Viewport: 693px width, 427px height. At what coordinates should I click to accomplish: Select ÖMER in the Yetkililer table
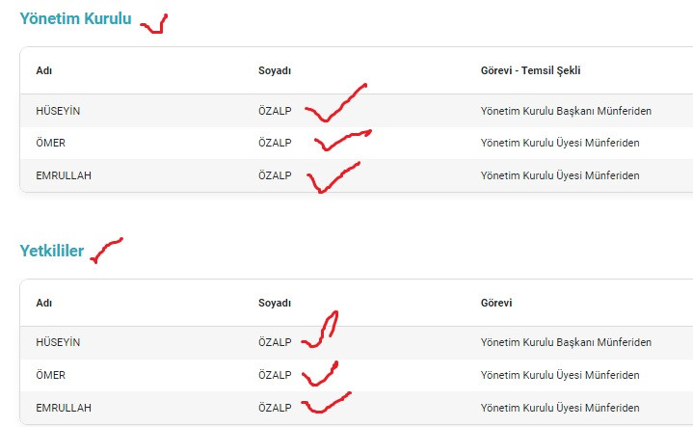(50, 375)
